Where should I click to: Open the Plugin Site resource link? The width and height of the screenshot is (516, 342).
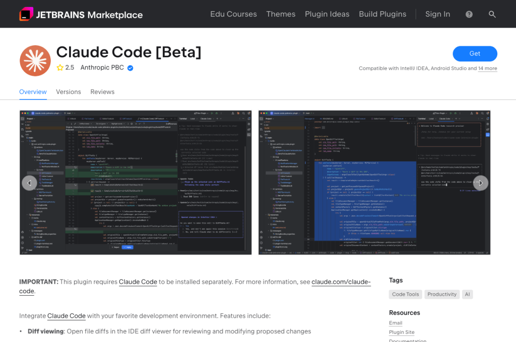pyautogui.click(x=402, y=332)
